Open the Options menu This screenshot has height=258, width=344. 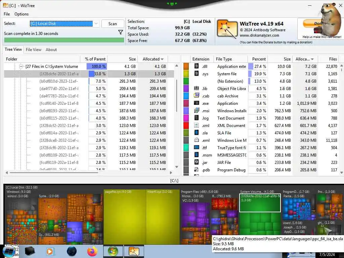click(x=21, y=14)
